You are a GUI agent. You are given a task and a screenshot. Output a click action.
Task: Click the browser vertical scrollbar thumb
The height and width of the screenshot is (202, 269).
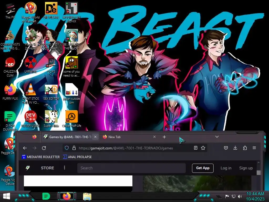[x=258, y=173]
